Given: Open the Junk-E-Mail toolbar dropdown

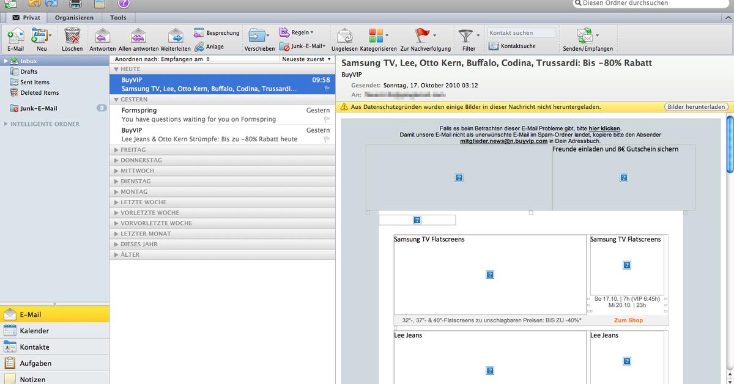Looking at the screenshot, I should point(302,46).
